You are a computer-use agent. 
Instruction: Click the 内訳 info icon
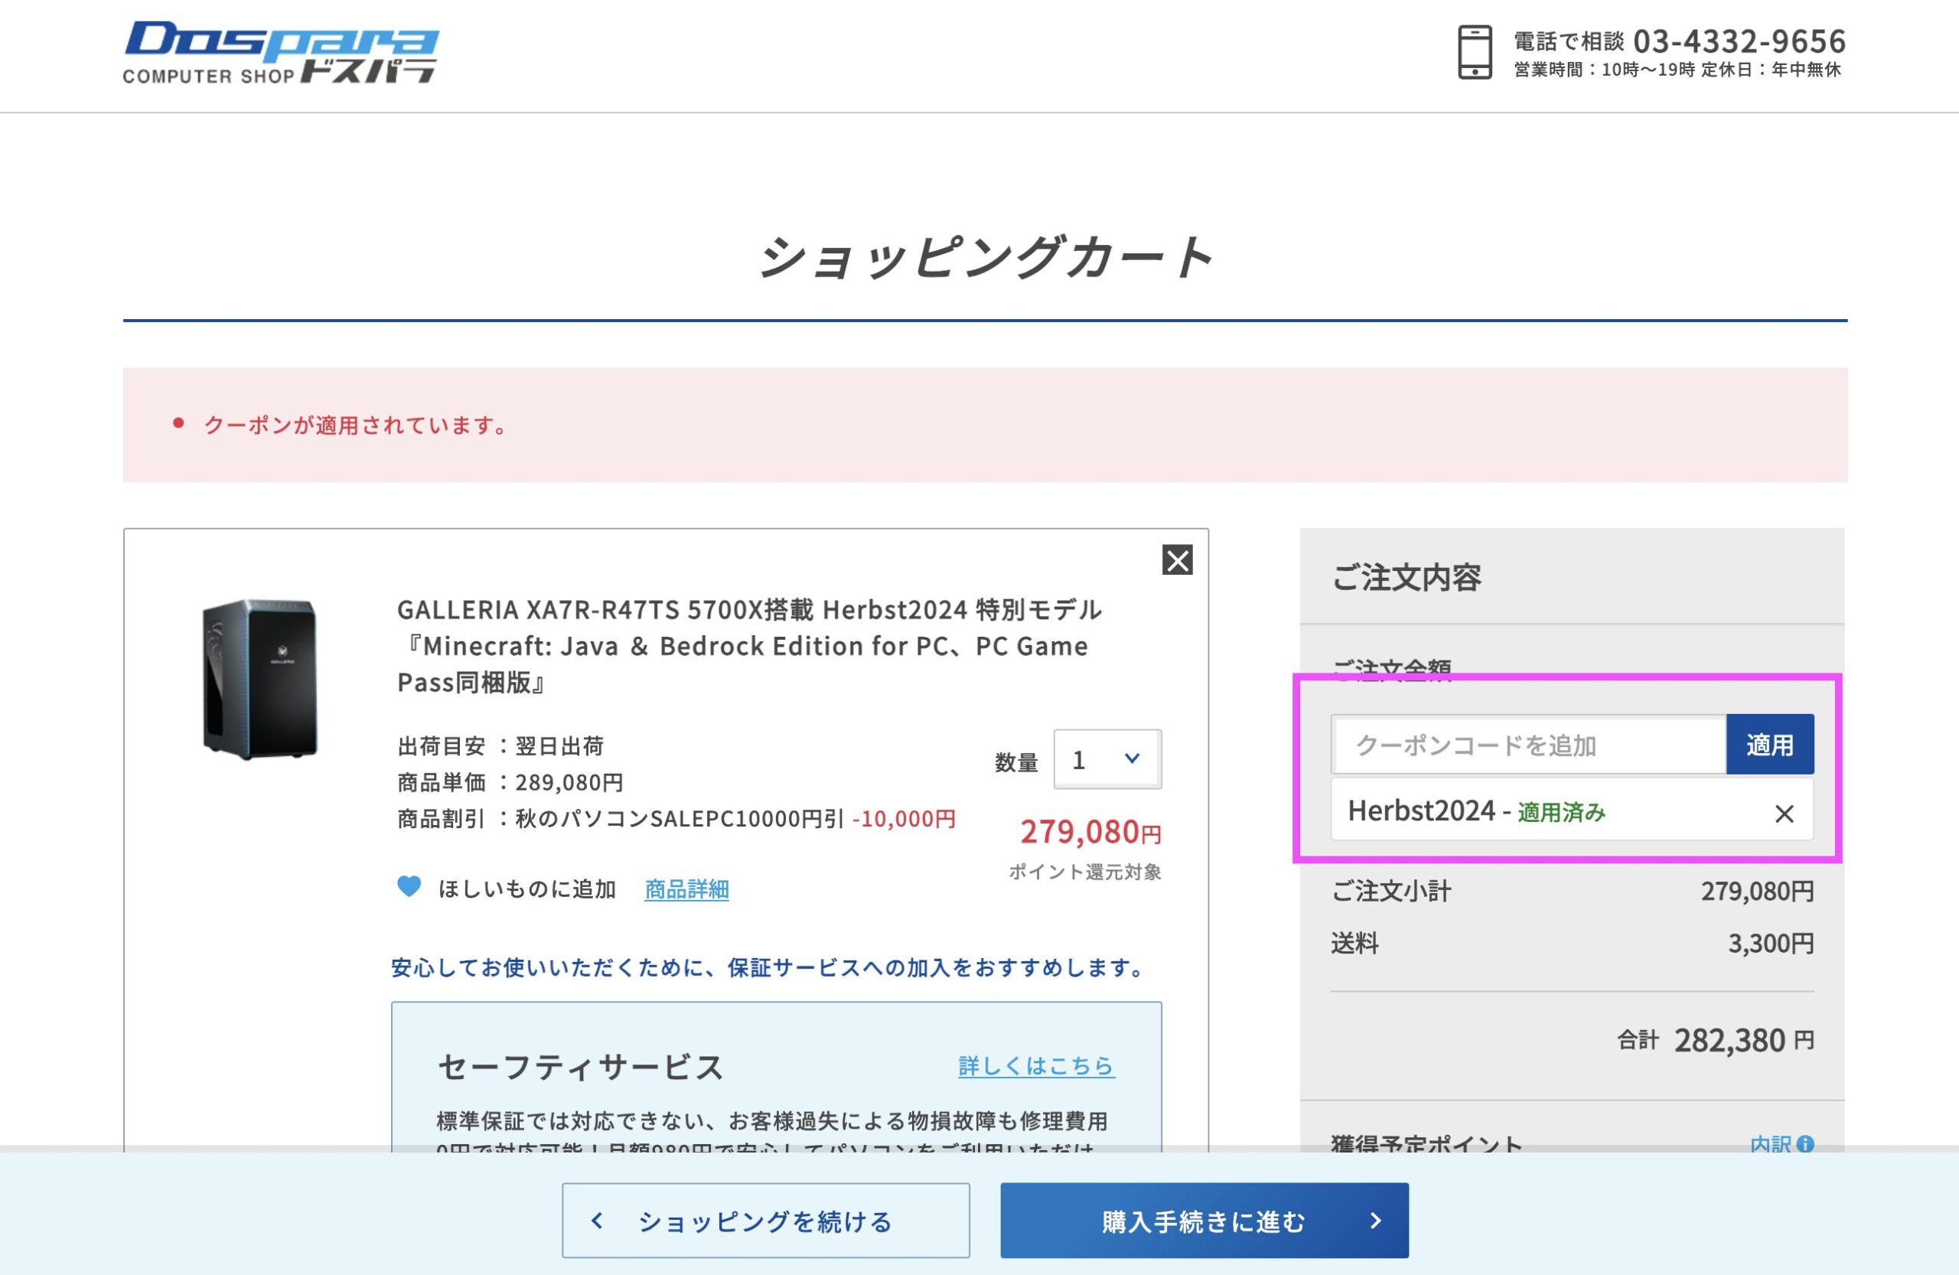[x=1805, y=1143]
